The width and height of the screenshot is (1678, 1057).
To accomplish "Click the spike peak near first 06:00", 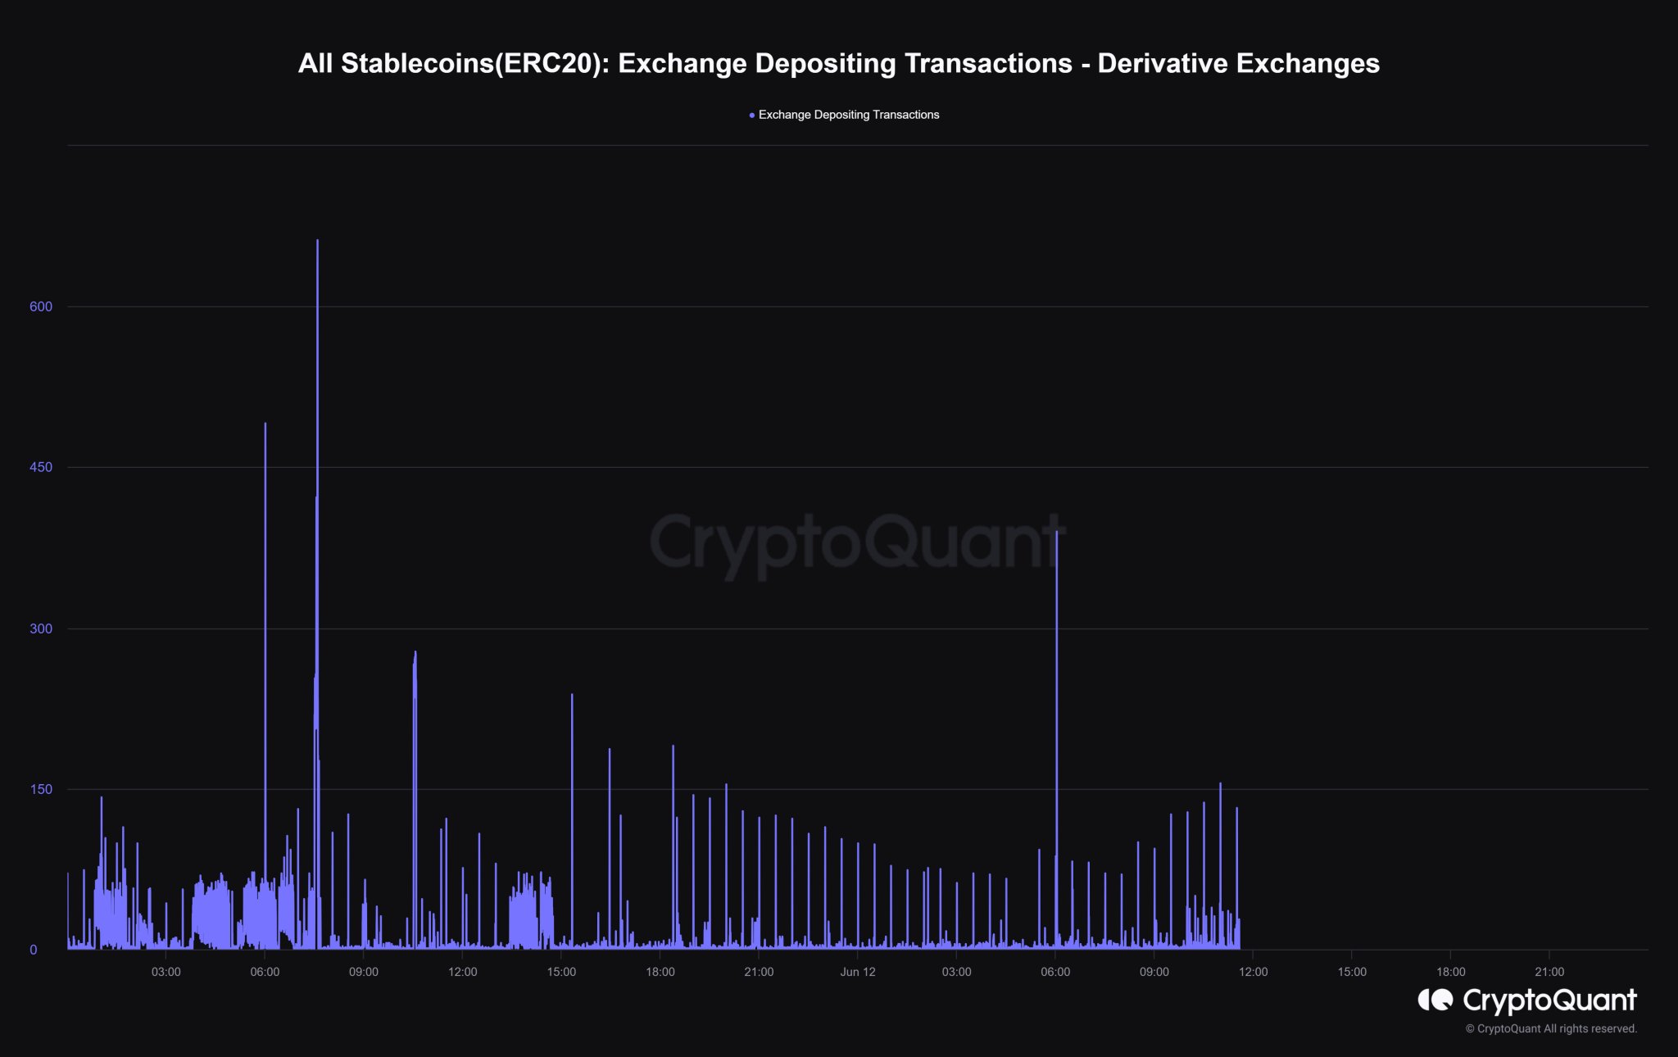I will (265, 424).
